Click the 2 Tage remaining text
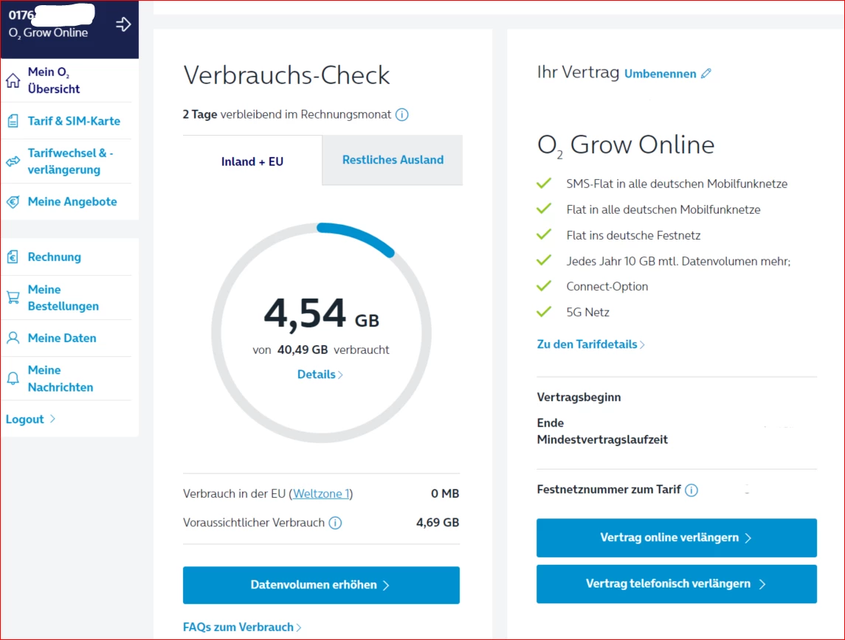 tap(200, 114)
